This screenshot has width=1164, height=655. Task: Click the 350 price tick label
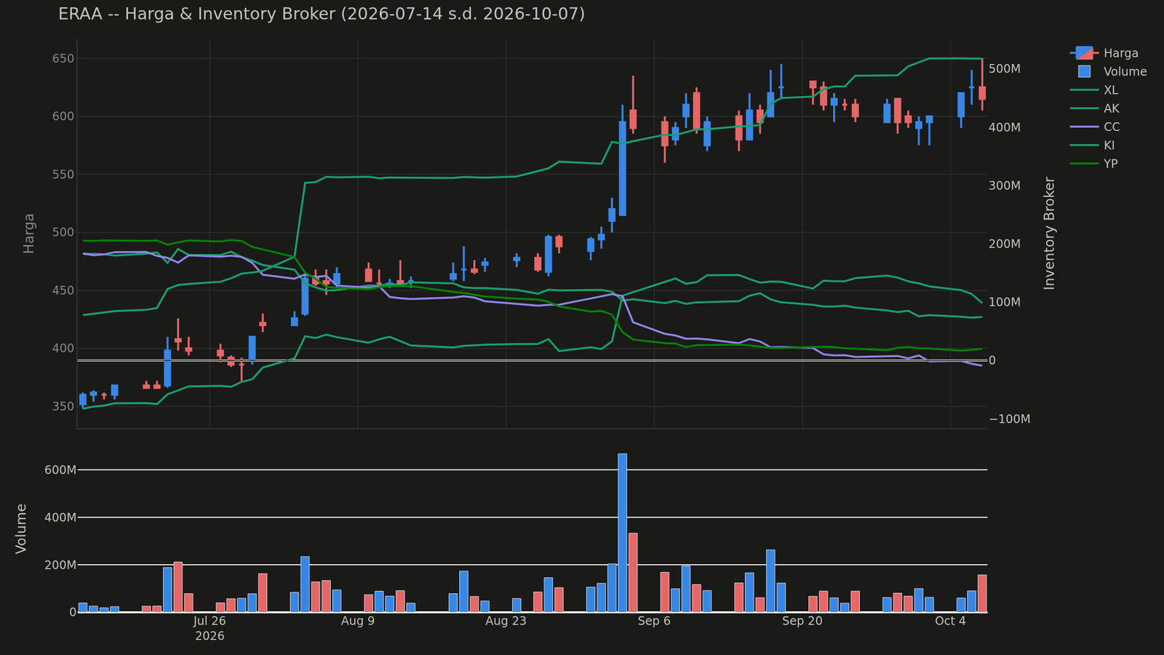pyautogui.click(x=63, y=406)
